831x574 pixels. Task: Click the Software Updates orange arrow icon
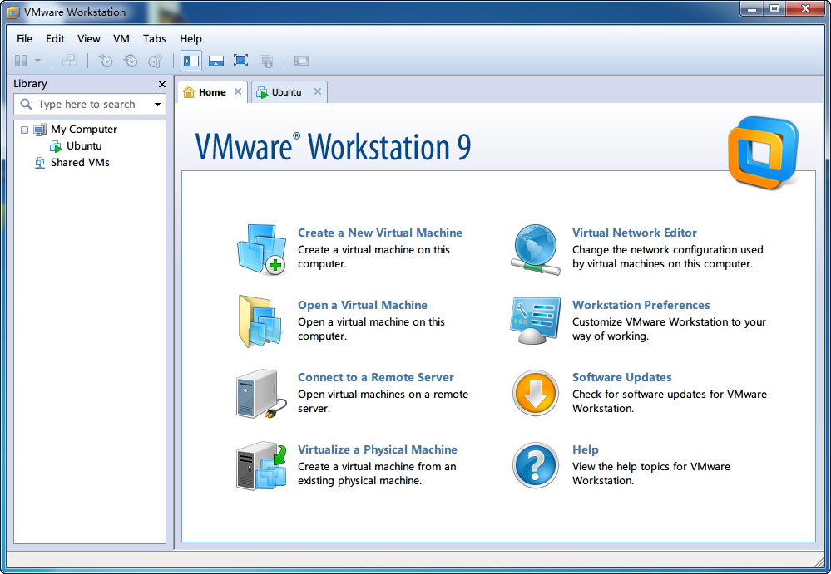[535, 393]
